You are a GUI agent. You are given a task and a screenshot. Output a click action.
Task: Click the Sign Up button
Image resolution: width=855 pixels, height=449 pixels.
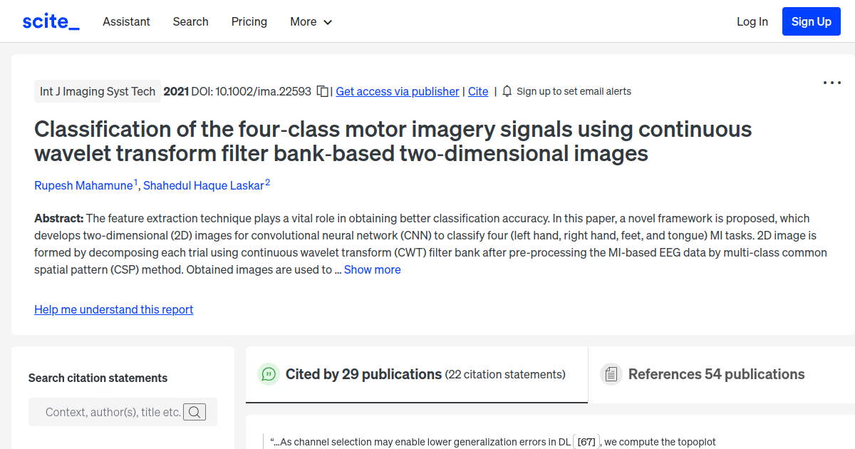tap(811, 21)
